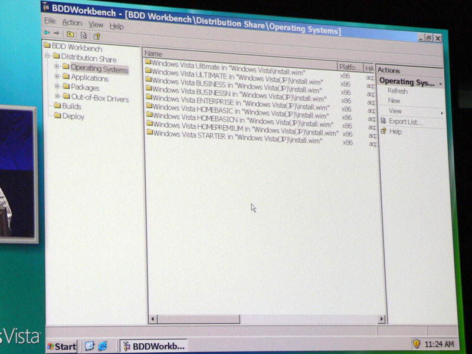Image resolution: width=472 pixels, height=354 pixels.
Task: Click New in the Actions pane
Action: tap(394, 101)
